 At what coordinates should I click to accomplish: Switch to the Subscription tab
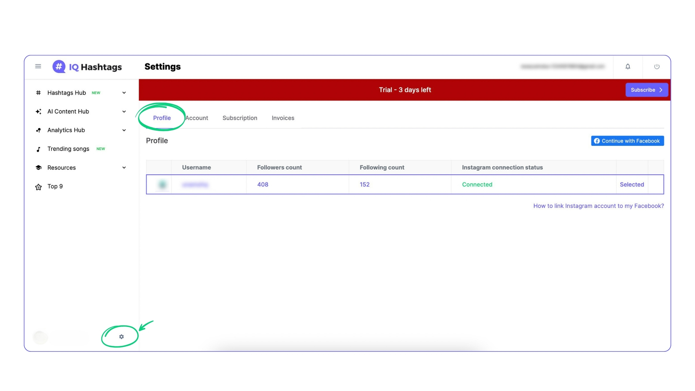240,118
